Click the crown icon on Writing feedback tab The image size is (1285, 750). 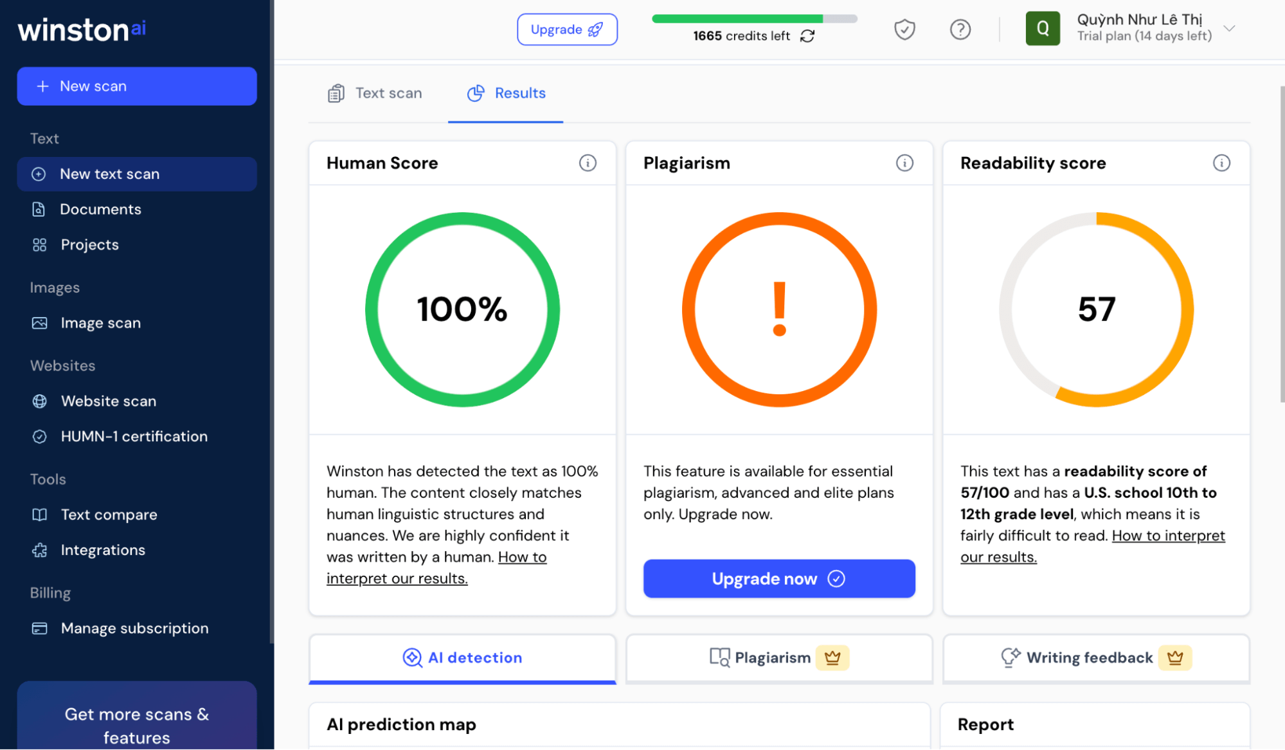point(1175,658)
